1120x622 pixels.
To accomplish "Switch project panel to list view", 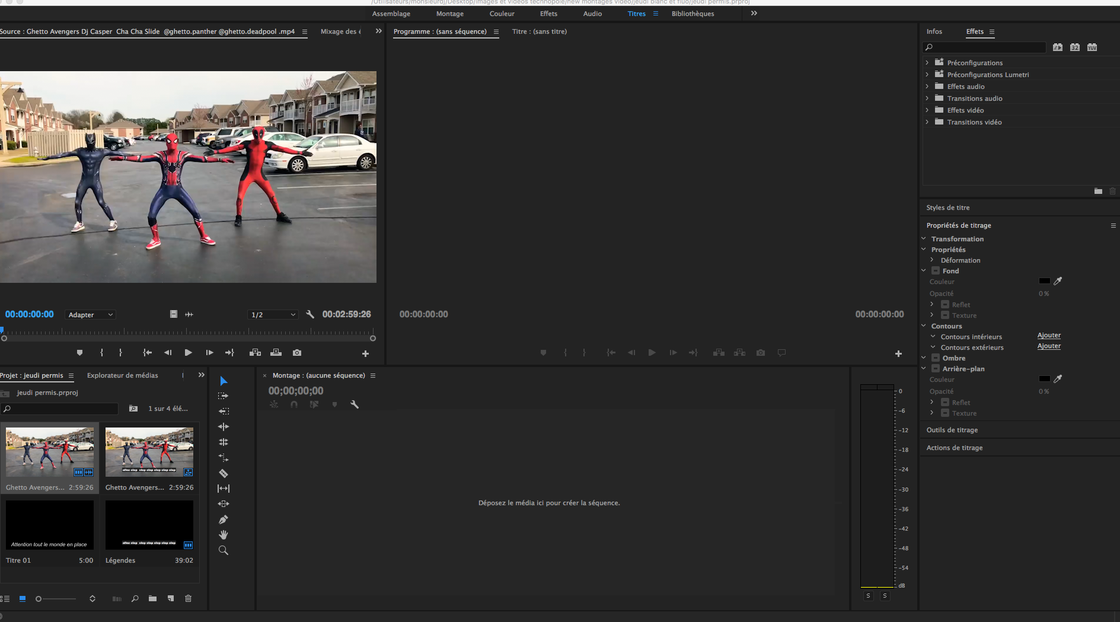I will click(5, 599).
